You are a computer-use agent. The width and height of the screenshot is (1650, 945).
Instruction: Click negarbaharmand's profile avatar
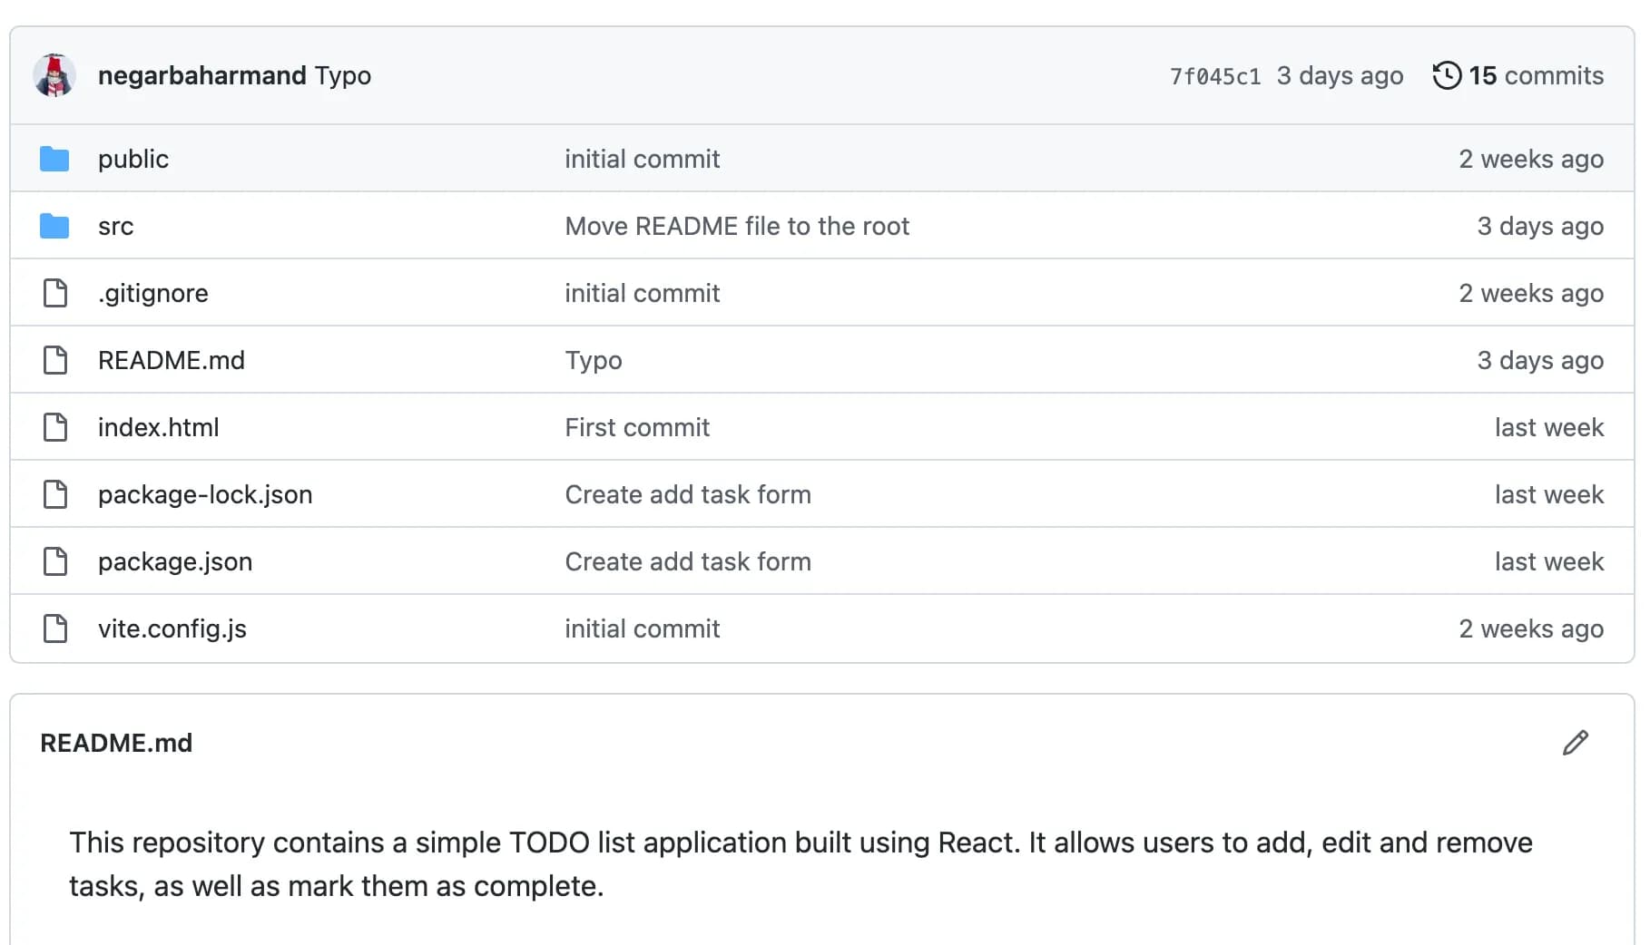[x=54, y=75]
